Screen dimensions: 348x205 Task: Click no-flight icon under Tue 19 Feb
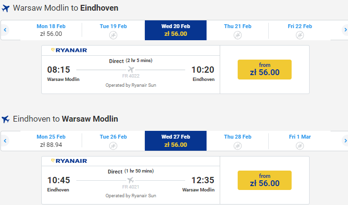[x=113, y=35]
